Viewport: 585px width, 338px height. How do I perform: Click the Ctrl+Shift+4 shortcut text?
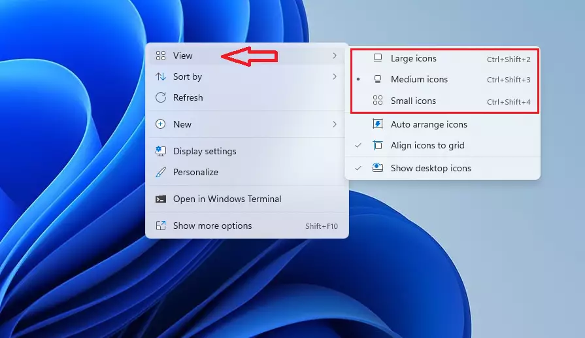coord(509,102)
